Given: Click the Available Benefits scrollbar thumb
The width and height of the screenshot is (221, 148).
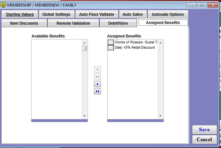Looking at the screenshot, I should pos(85,48).
